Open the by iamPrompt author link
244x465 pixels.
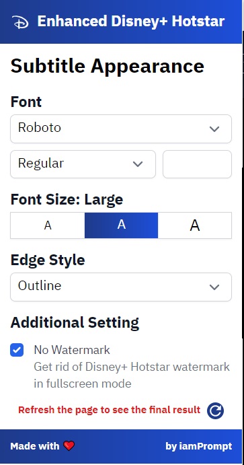199,446
